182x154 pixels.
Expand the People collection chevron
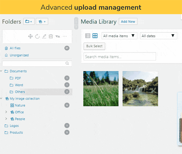point(6,119)
